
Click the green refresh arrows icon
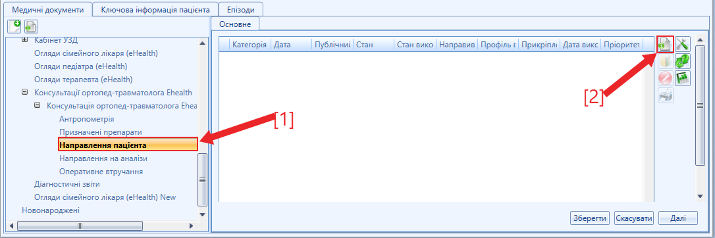[x=683, y=61]
